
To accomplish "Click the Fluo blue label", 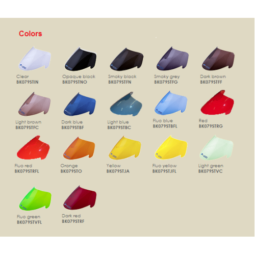I will pyautogui.click(x=163, y=121).
